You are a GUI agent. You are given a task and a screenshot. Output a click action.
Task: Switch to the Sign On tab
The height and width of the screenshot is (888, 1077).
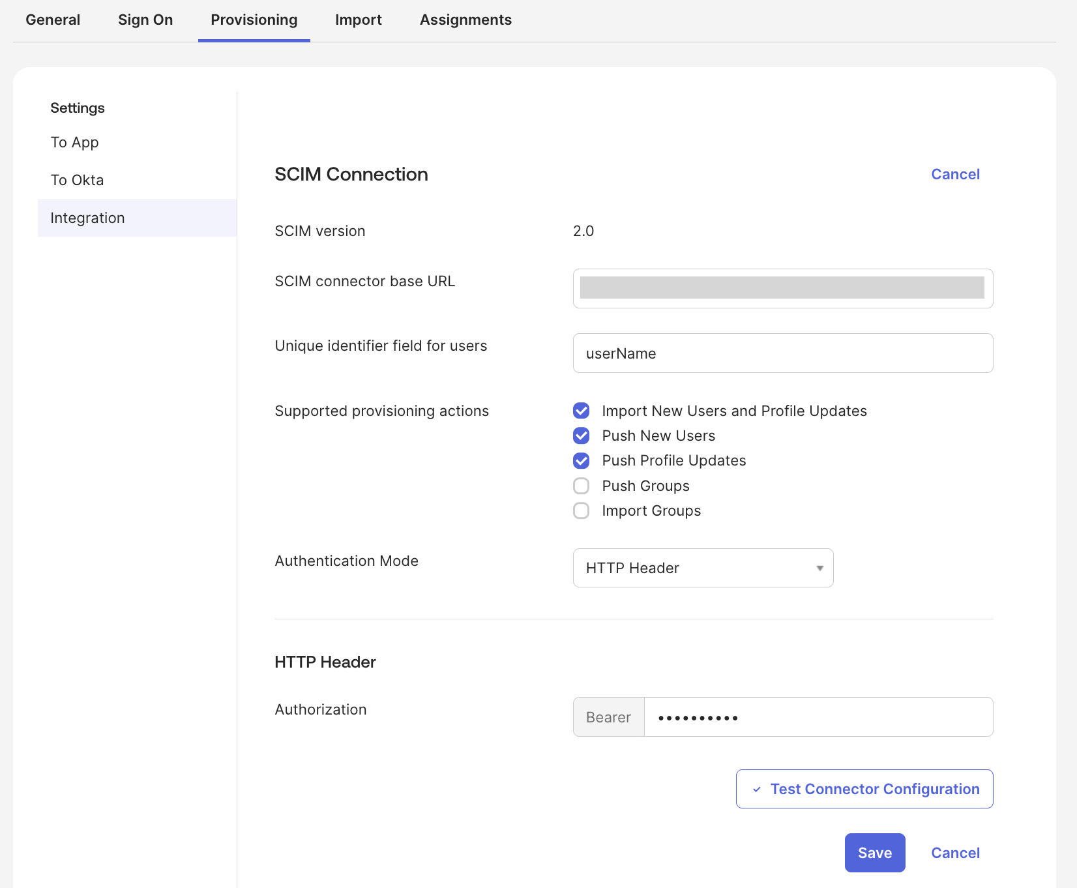coord(145,20)
